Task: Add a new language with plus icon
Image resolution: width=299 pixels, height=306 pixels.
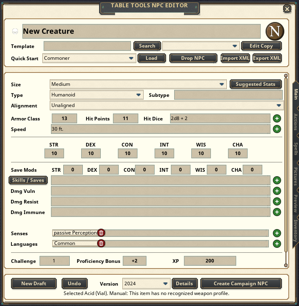Action: (x=277, y=244)
